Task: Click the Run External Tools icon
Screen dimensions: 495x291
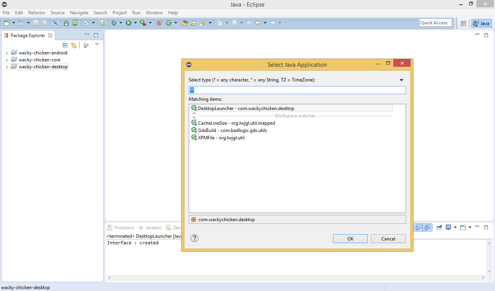Action: coord(143,23)
